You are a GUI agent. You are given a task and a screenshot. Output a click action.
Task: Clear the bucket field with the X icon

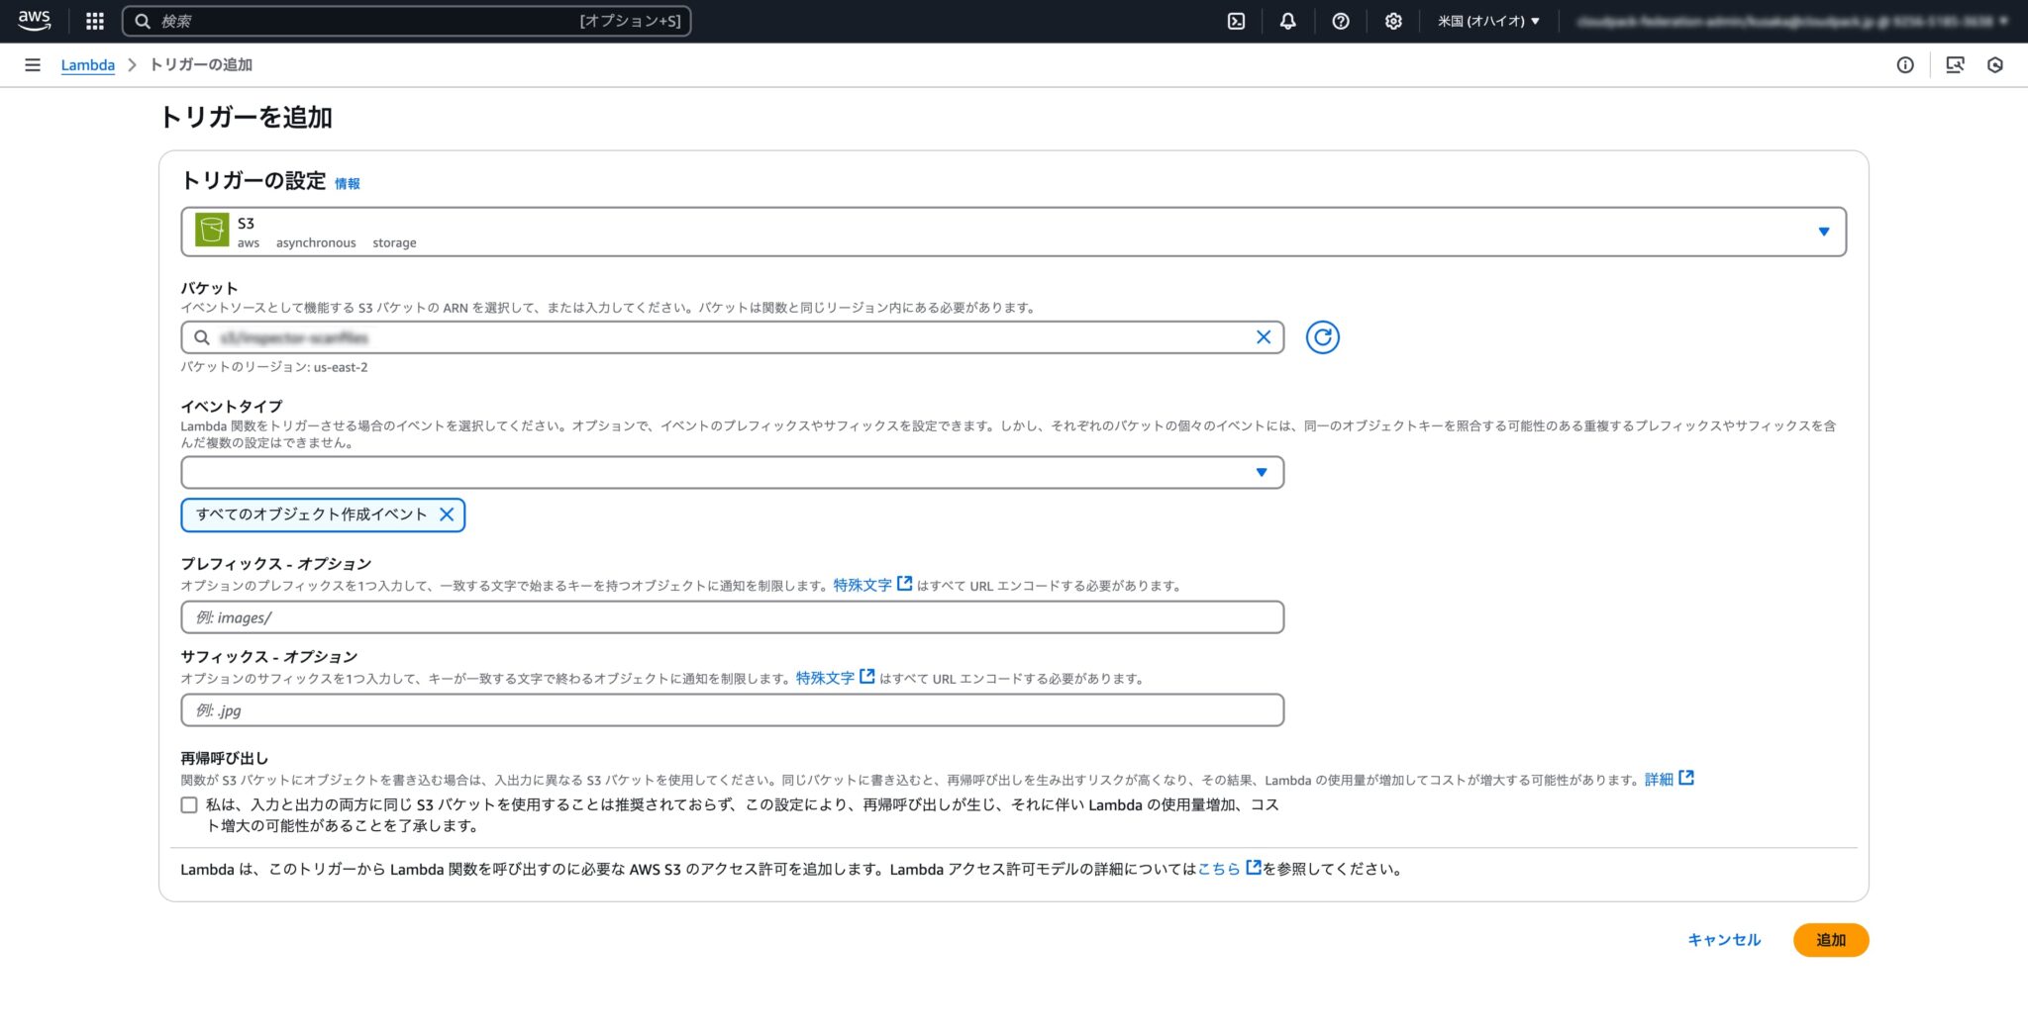[x=1263, y=337]
